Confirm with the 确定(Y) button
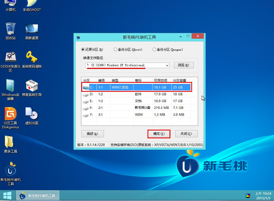The image size is (274, 201). coord(159,134)
